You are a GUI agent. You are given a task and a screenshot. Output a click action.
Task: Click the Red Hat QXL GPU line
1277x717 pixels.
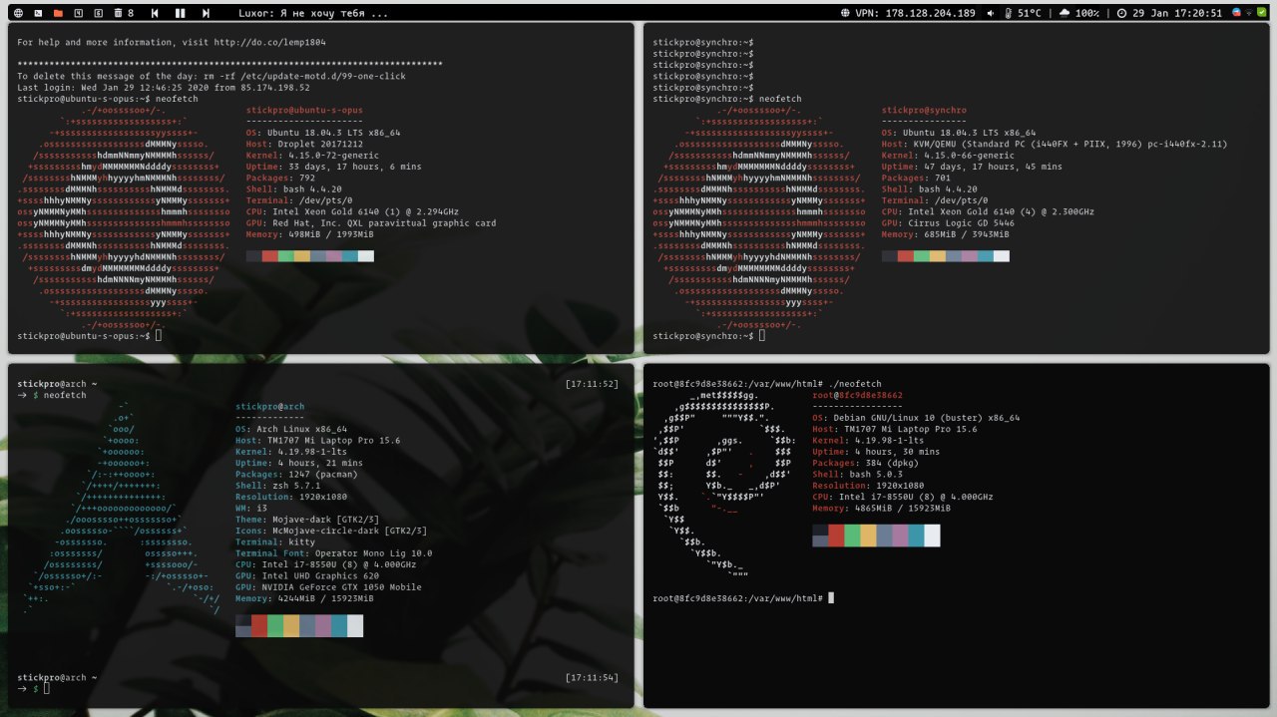tap(370, 223)
